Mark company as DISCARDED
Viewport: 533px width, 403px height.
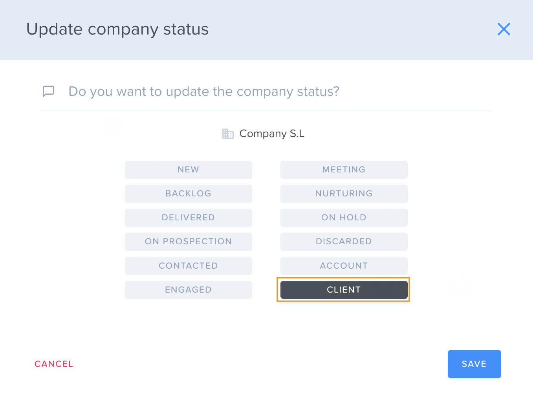click(344, 242)
